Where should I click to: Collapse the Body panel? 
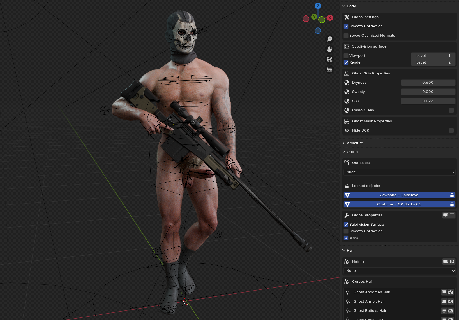pyautogui.click(x=351, y=6)
